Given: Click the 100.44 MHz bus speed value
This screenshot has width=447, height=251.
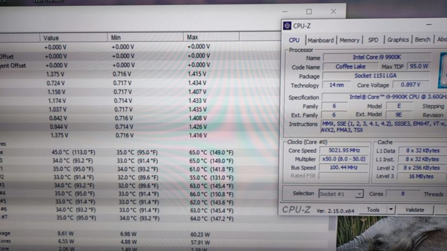Looking at the screenshot, I should 343,167.
